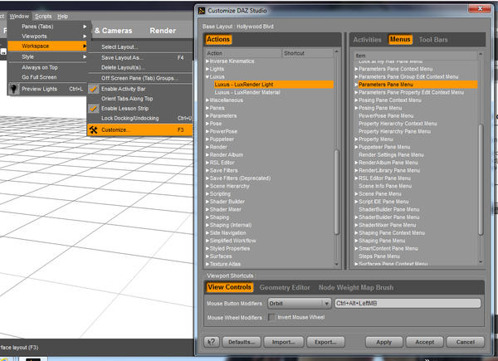Expand the Puppeteer Pane Menu item

tap(356, 147)
